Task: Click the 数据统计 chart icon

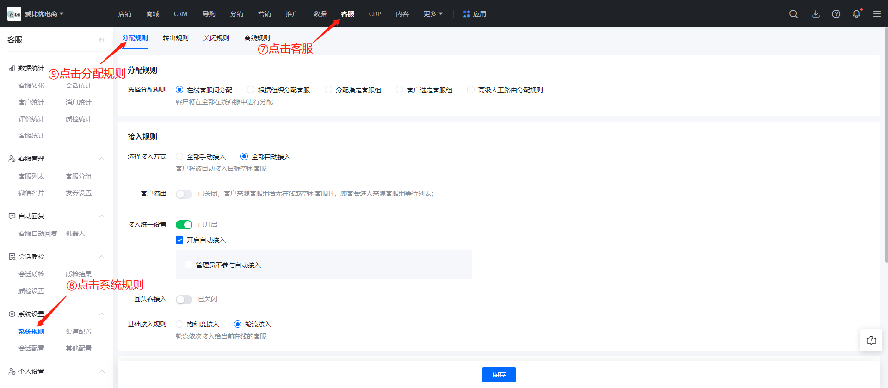Action: (x=12, y=68)
